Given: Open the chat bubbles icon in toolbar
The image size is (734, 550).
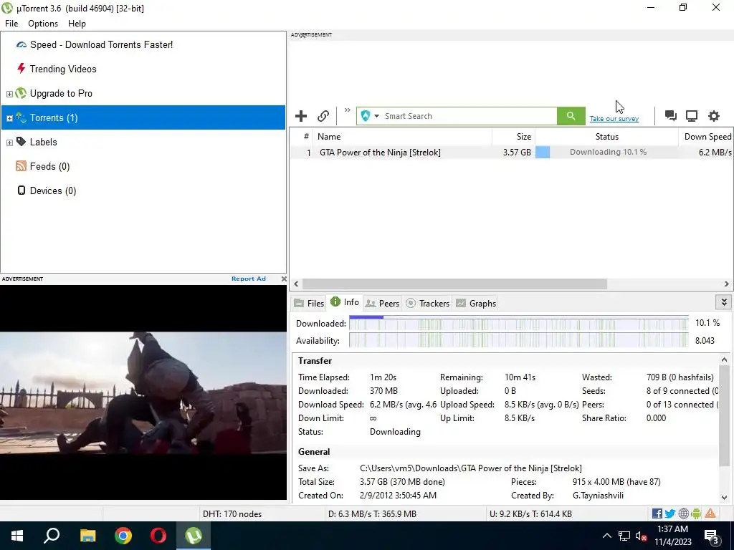Looking at the screenshot, I should tap(670, 115).
